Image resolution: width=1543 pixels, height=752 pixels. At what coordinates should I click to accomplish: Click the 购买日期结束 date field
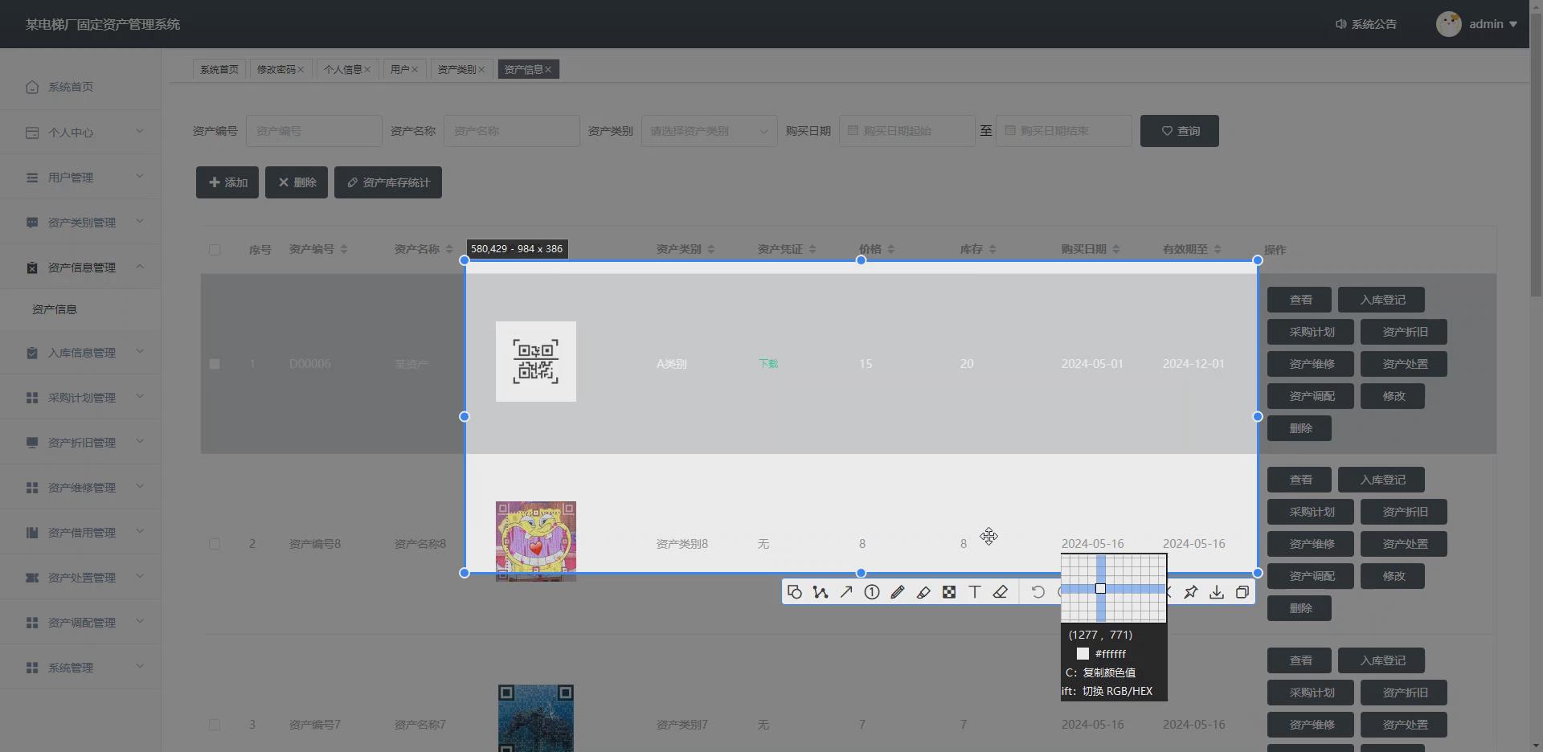click(1064, 131)
